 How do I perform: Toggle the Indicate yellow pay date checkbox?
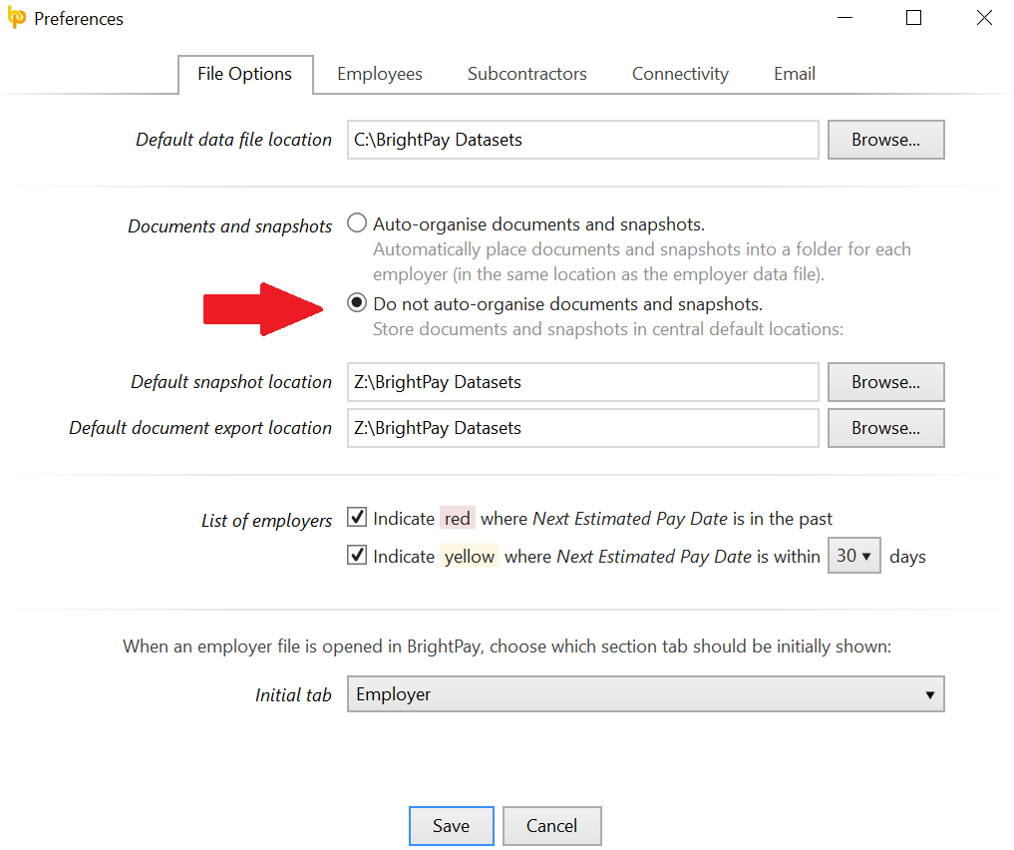[357, 556]
